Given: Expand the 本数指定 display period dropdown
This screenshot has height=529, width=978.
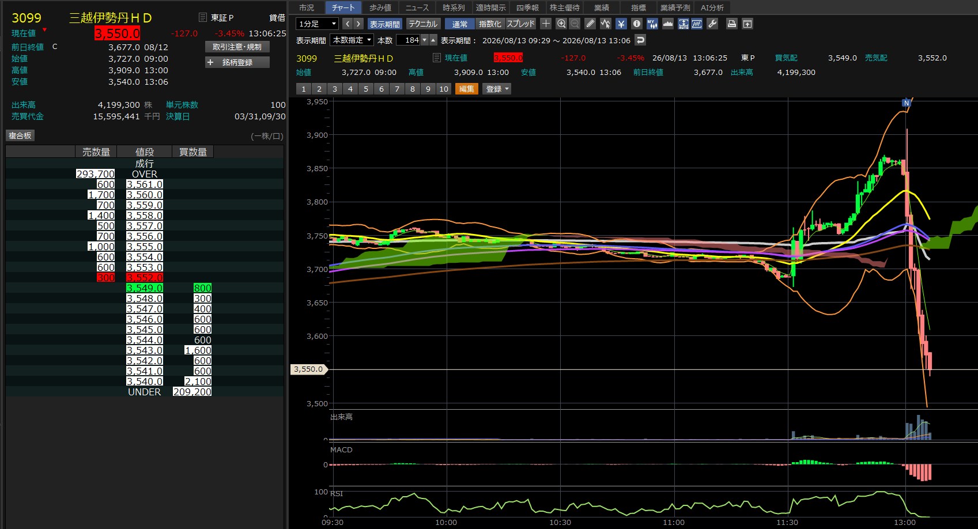Looking at the screenshot, I should tap(352, 40).
